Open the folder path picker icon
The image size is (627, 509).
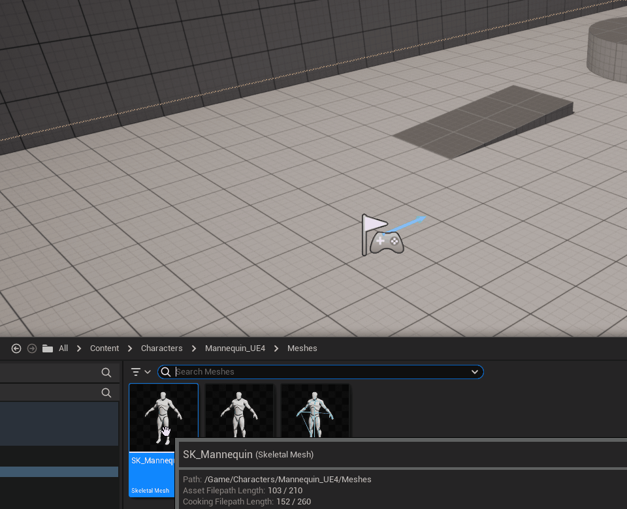pyautogui.click(x=48, y=348)
